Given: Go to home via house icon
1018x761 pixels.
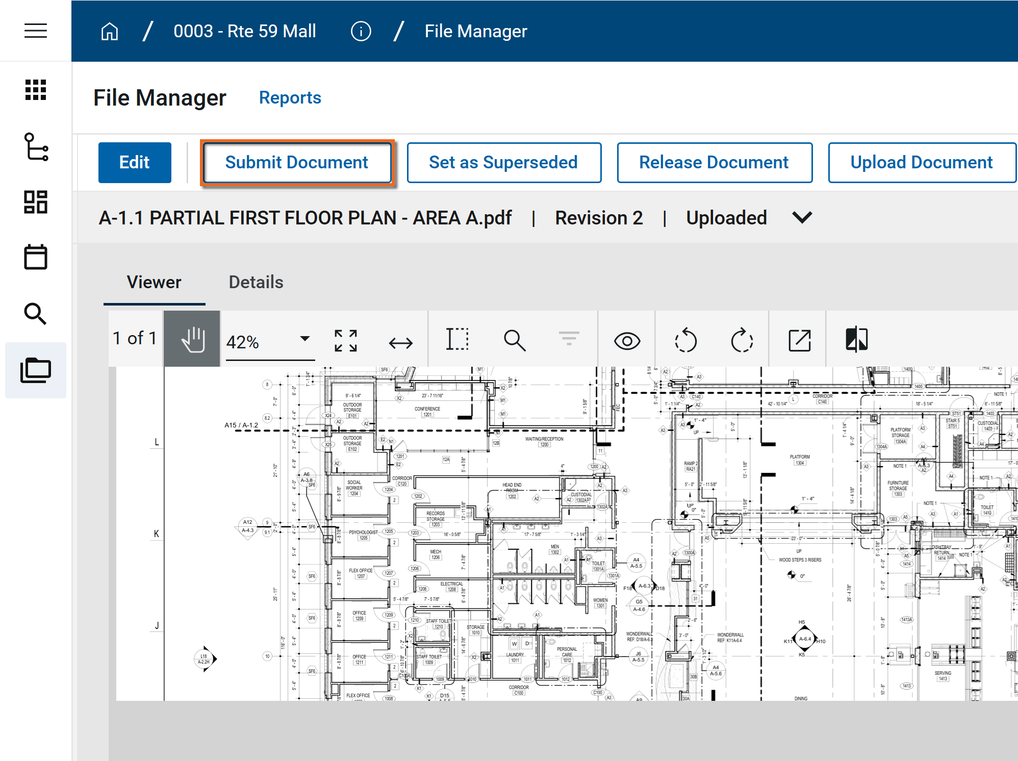Looking at the screenshot, I should pos(109,31).
